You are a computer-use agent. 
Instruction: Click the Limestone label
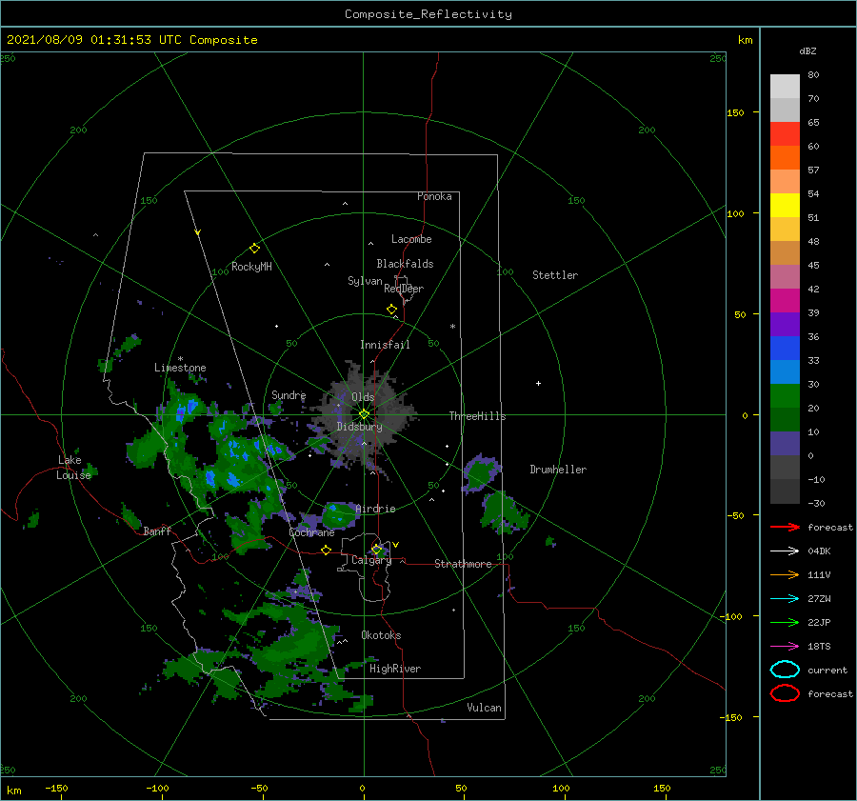pos(180,368)
